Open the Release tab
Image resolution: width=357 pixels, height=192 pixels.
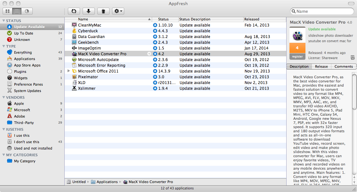321,66
